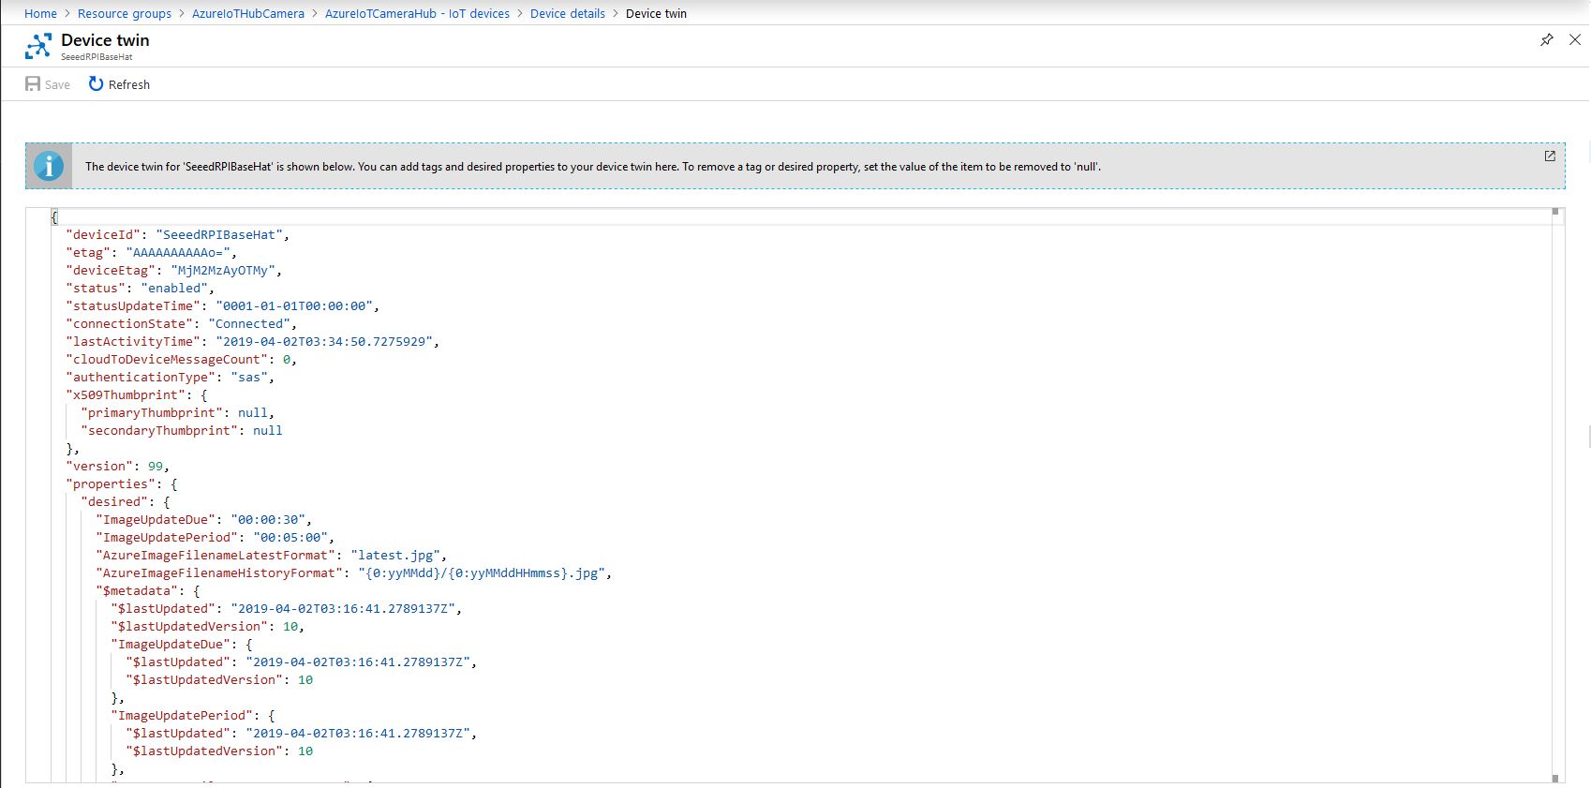
Task: Close the Device twin blade
Action: (1575, 39)
